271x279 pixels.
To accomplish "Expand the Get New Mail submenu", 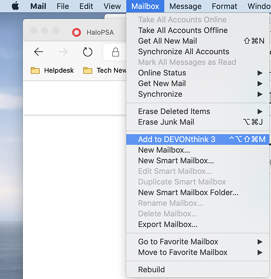I will (x=198, y=83).
